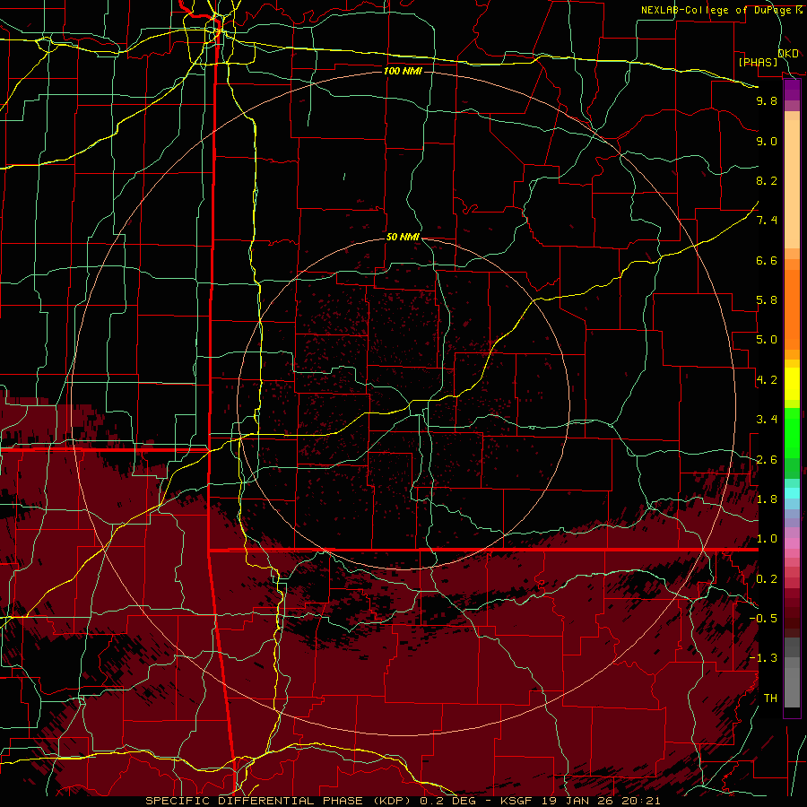The image size is (807, 807).
Task: Pick the pink segment of the color bar
Action: click(x=792, y=543)
